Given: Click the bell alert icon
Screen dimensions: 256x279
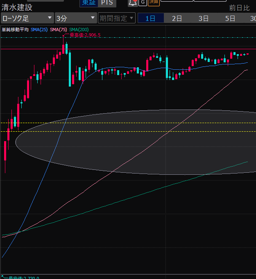Looking at the screenshot, I should tap(133, 2).
